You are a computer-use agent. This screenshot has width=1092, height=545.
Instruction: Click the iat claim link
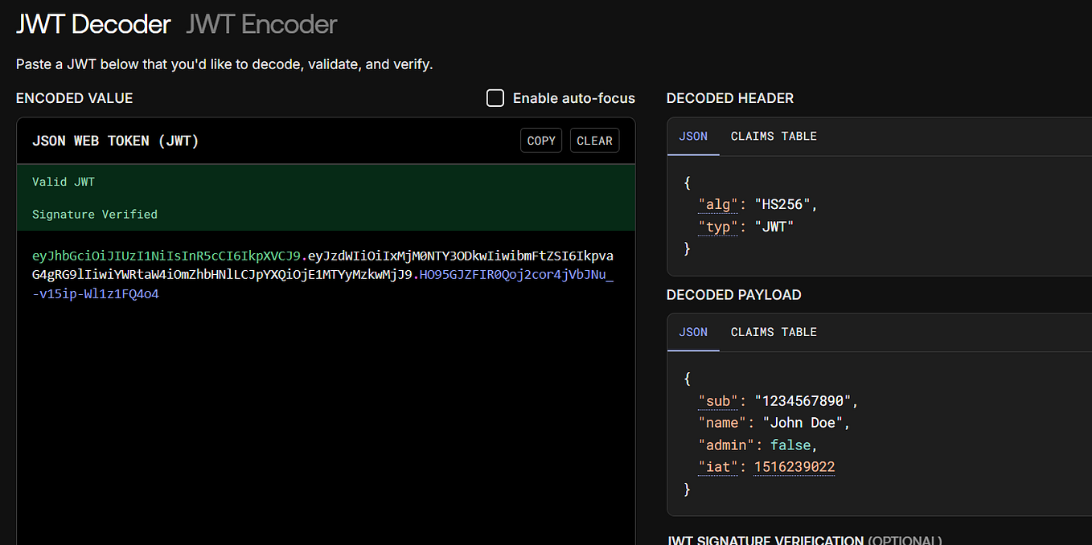717,467
